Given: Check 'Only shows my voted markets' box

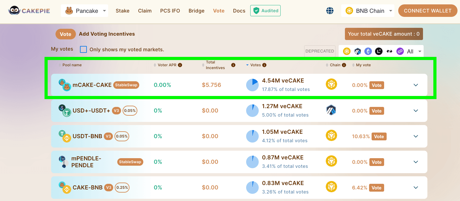Looking at the screenshot, I should click(83, 49).
